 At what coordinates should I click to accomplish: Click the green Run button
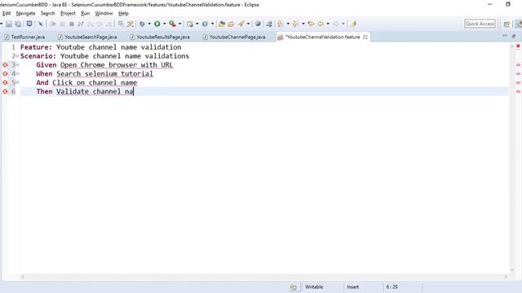coord(157,24)
